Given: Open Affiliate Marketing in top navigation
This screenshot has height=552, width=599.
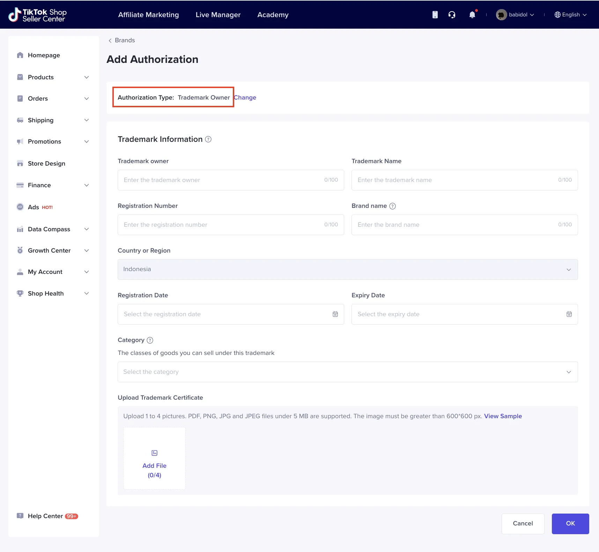Looking at the screenshot, I should pos(148,15).
